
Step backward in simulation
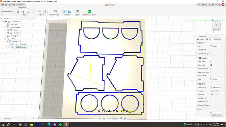[108, 111]
